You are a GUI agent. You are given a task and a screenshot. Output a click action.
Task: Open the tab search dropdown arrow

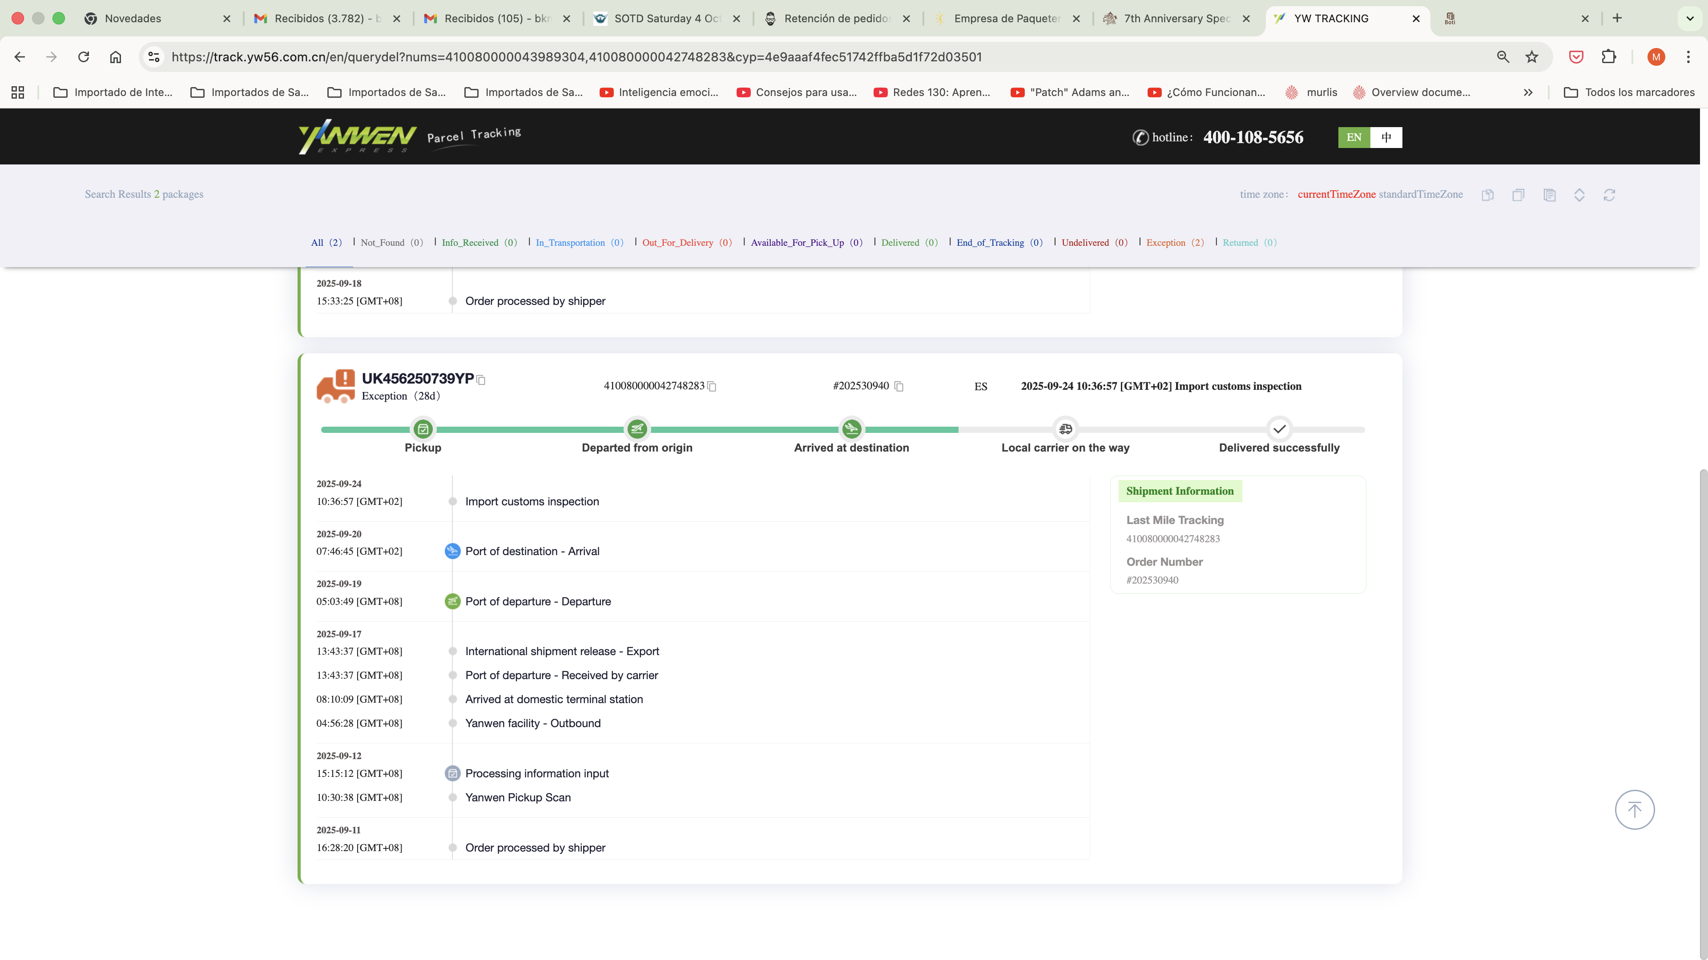1689,19
